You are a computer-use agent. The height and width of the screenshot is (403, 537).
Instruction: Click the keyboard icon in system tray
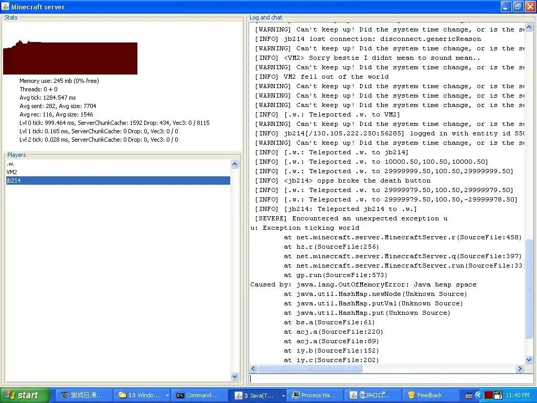469,396
